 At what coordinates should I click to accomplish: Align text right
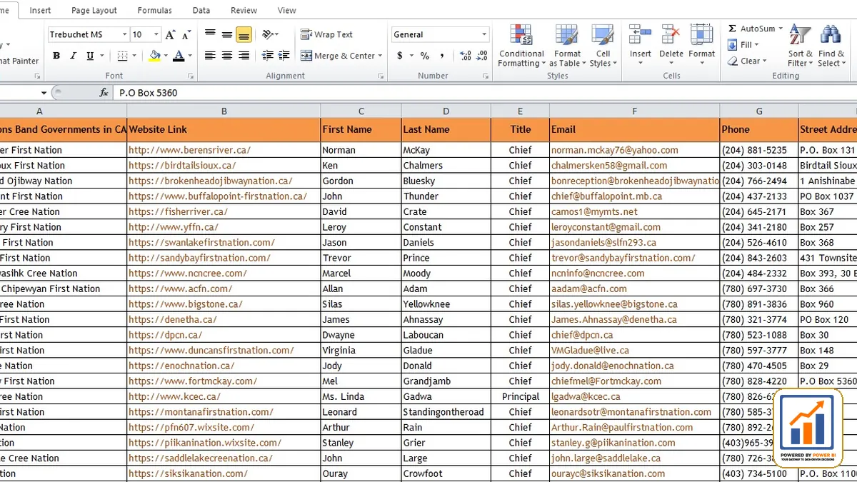[244, 56]
